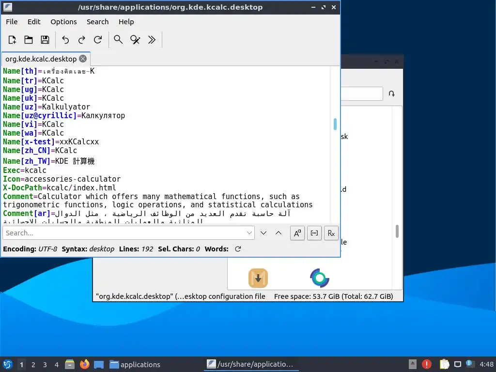Click the blue-green circular app icon in file manager
This screenshot has height=372, width=496.
click(320, 278)
